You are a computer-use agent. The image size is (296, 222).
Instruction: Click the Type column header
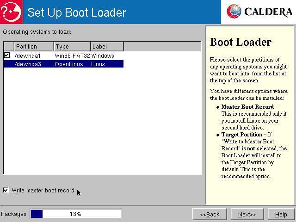pos(72,47)
